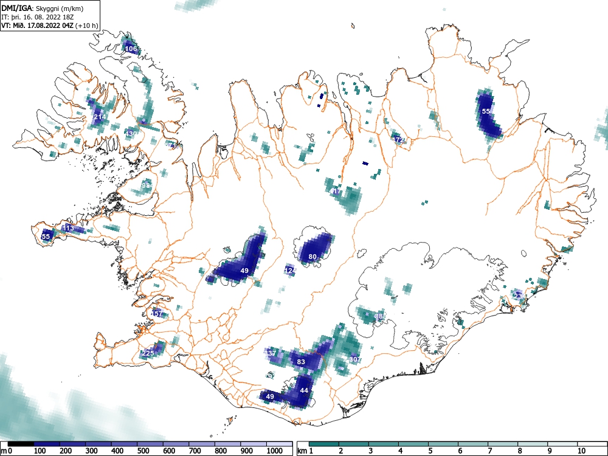The width and height of the screenshot is (608, 456).
Task: Select the '44' value label
Action: coord(304,390)
